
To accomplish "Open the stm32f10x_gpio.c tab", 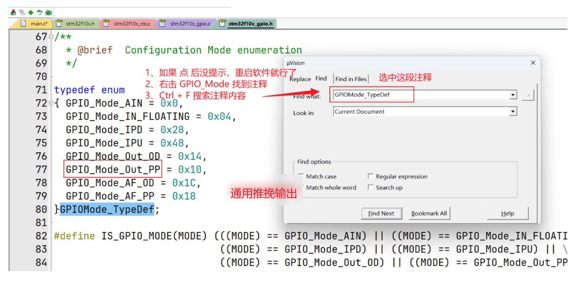I will 186,23.
